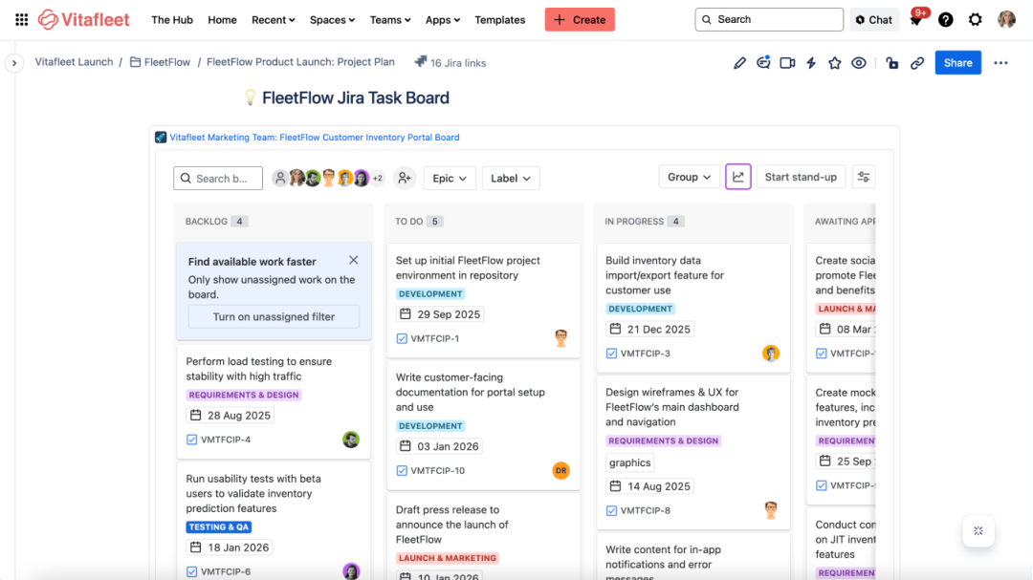Open the user profile avatar
Image resolution: width=1033 pixels, height=580 pixels.
point(1006,20)
